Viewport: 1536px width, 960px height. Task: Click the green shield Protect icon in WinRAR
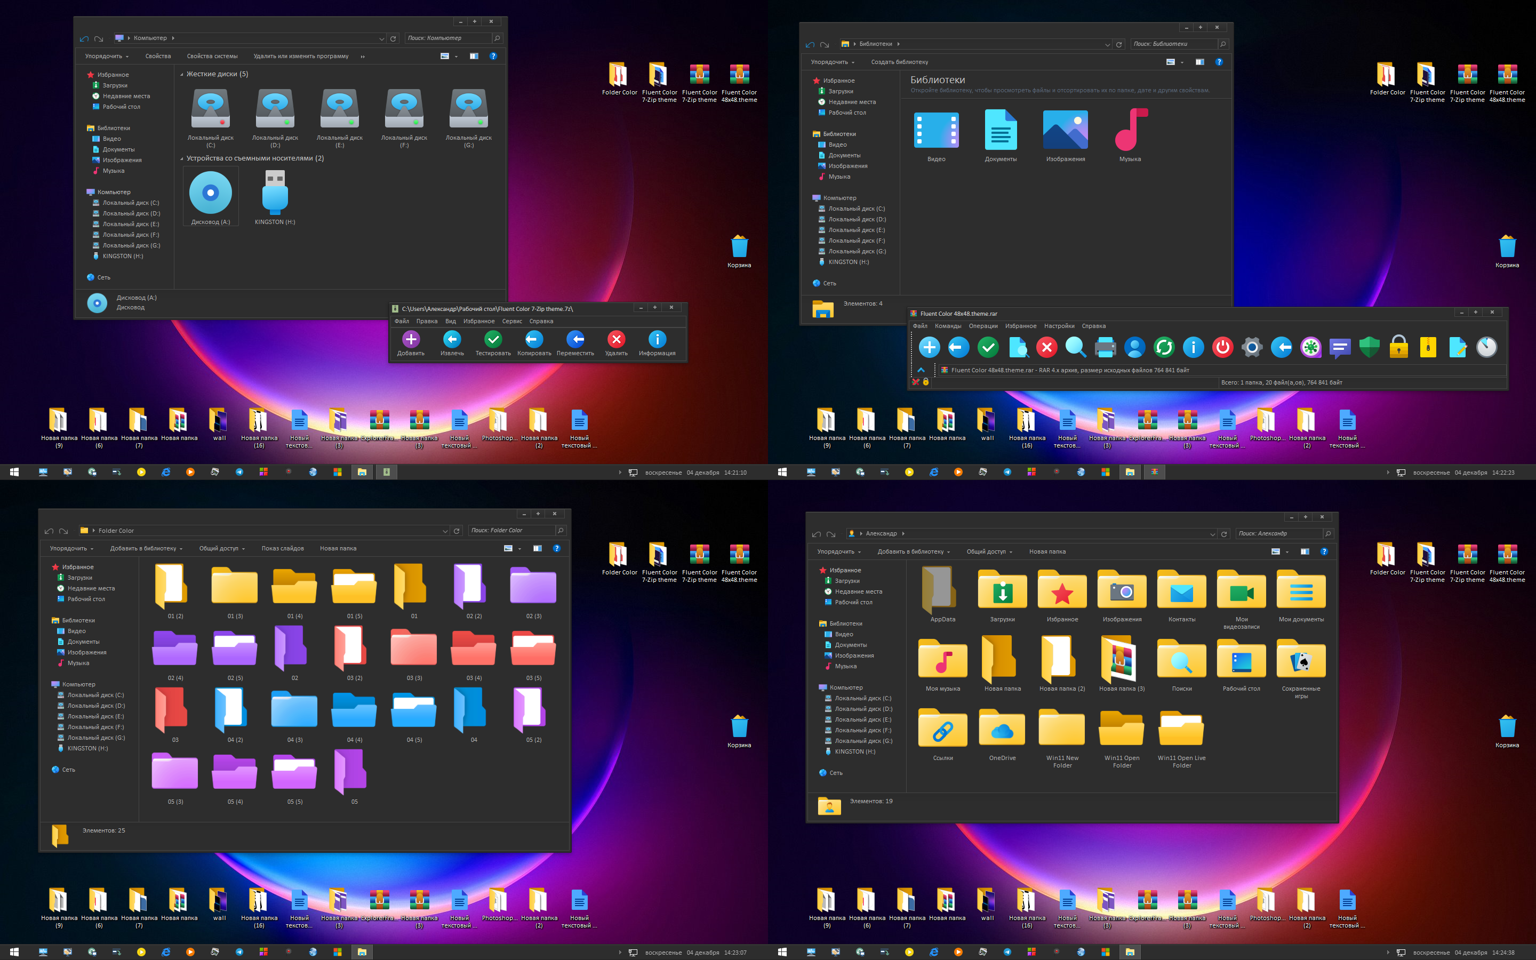pos(1370,347)
